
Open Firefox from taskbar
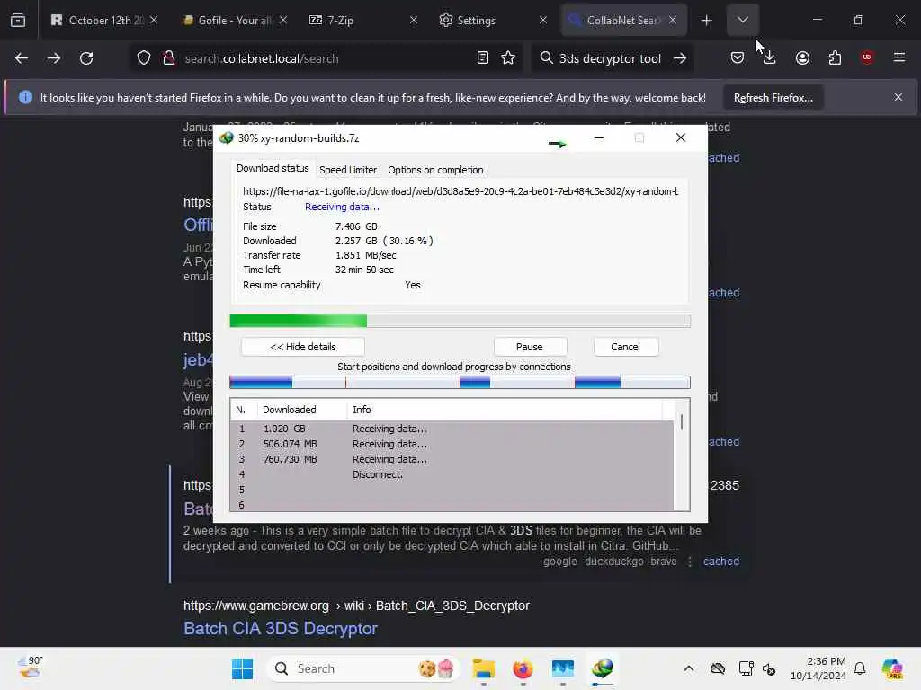523,668
